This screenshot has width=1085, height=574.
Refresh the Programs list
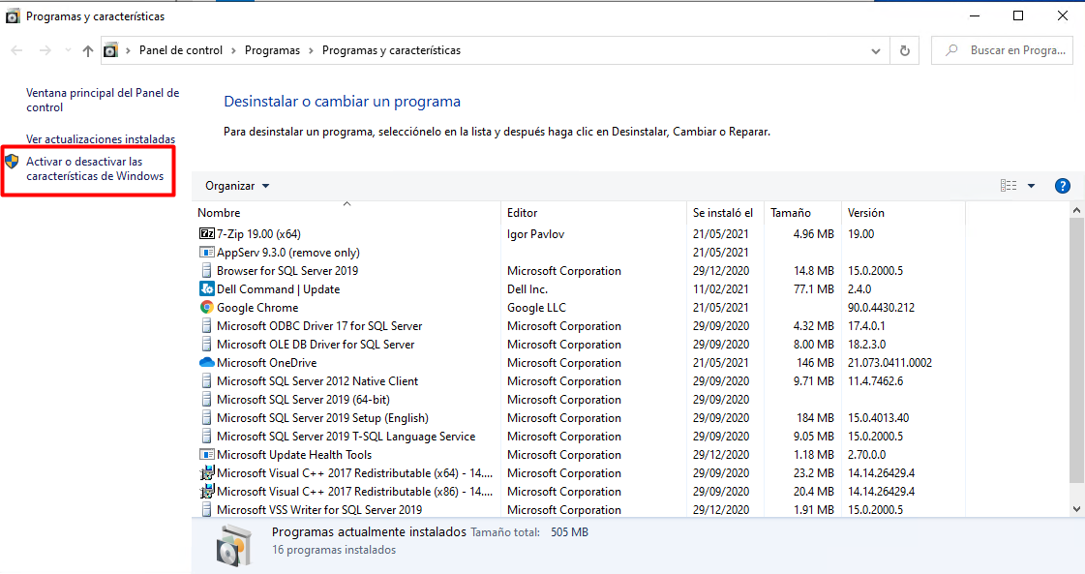click(905, 50)
